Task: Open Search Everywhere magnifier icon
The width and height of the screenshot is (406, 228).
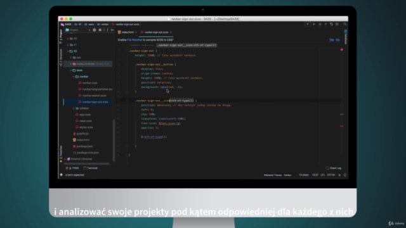Action: (345, 24)
